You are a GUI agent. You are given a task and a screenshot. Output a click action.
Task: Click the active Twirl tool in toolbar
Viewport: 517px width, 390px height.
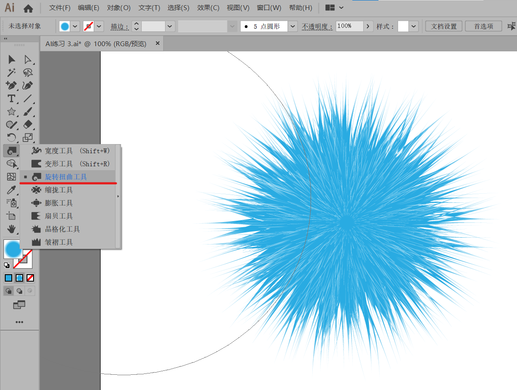tap(11, 151)
